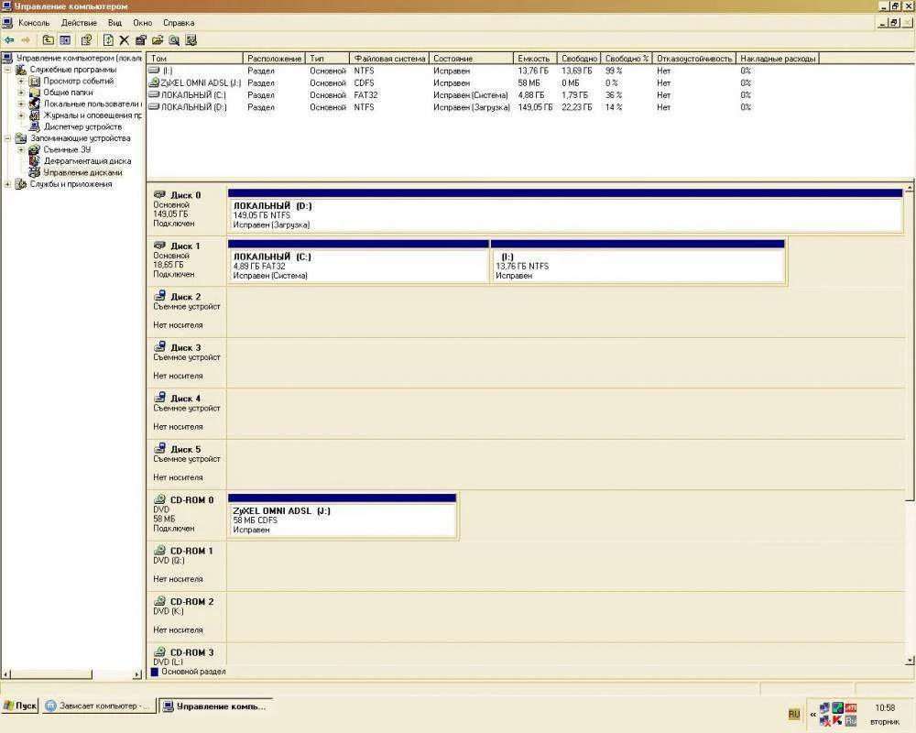Sort by the Файловая система column header
This screenshot has width=916, height=733.
pyautogui.click(x=389, y=59)
